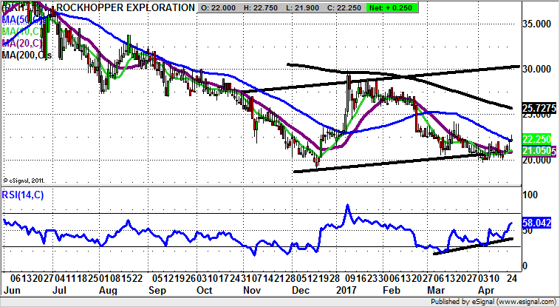Viewport: 560px width, 307px height.
Task: Click the eSignal 2011 copyright text
Action: pos(27,178)
